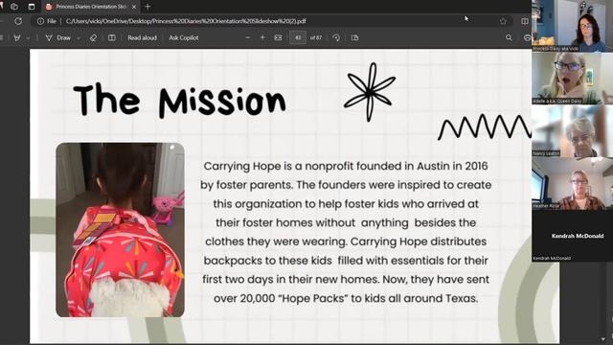The width and height of the screenshot is (613, 345).
Task: Click the fit to width icon
Action: (x=278, y=37)
